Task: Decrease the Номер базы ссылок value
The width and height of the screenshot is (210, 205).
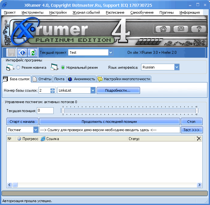Action: click(52, 92)
